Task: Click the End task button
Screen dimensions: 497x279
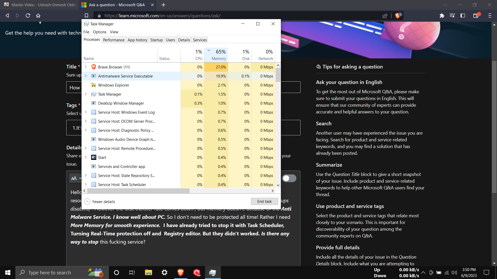Action: coord(265,202)
